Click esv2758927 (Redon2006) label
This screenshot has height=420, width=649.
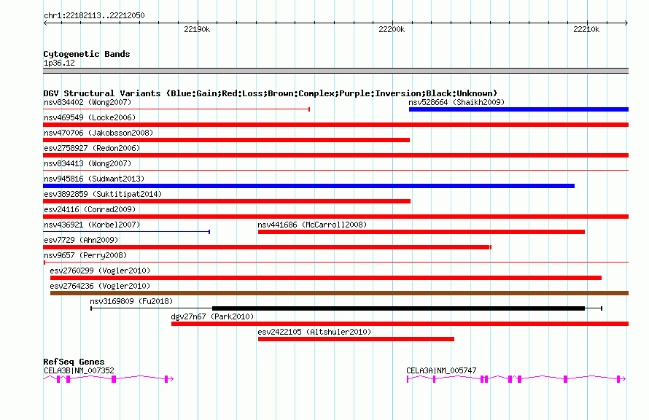click(92, 148)
